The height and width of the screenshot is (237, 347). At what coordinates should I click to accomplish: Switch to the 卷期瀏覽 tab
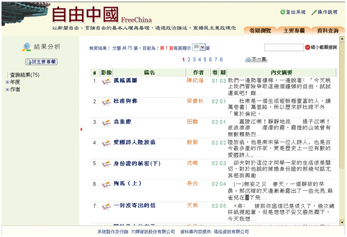(x=260, y=31)
